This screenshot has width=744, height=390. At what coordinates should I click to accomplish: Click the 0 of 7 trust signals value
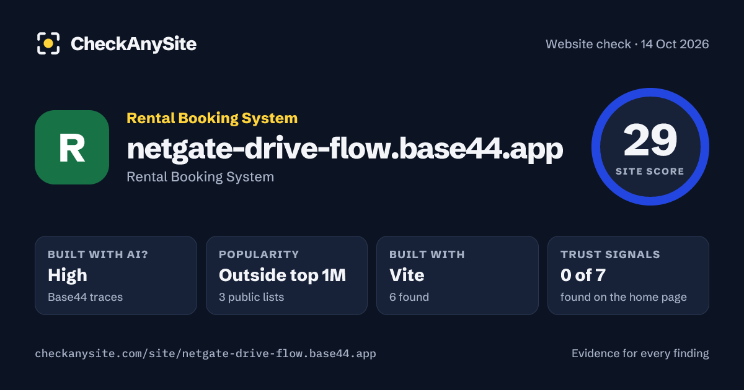tap(583, 275)
